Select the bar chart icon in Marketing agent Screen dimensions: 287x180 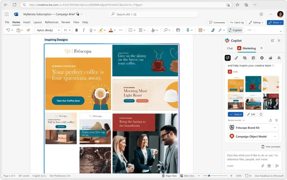click(x=270, y=58)
